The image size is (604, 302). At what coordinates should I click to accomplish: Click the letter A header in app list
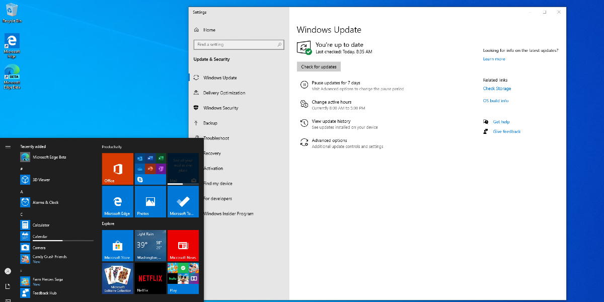(22, 192)
